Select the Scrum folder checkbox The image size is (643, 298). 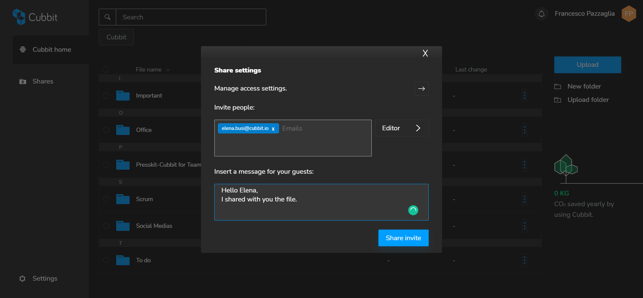106,199
